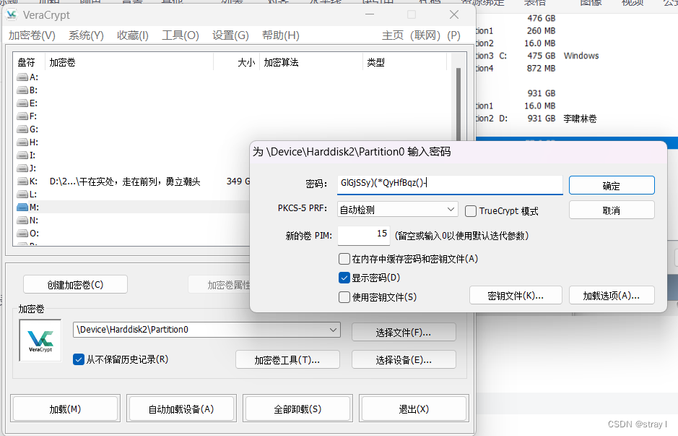Click 创建加密卷(C) create volume button
This screenshot has height=436, width=678.
point(75,285)
